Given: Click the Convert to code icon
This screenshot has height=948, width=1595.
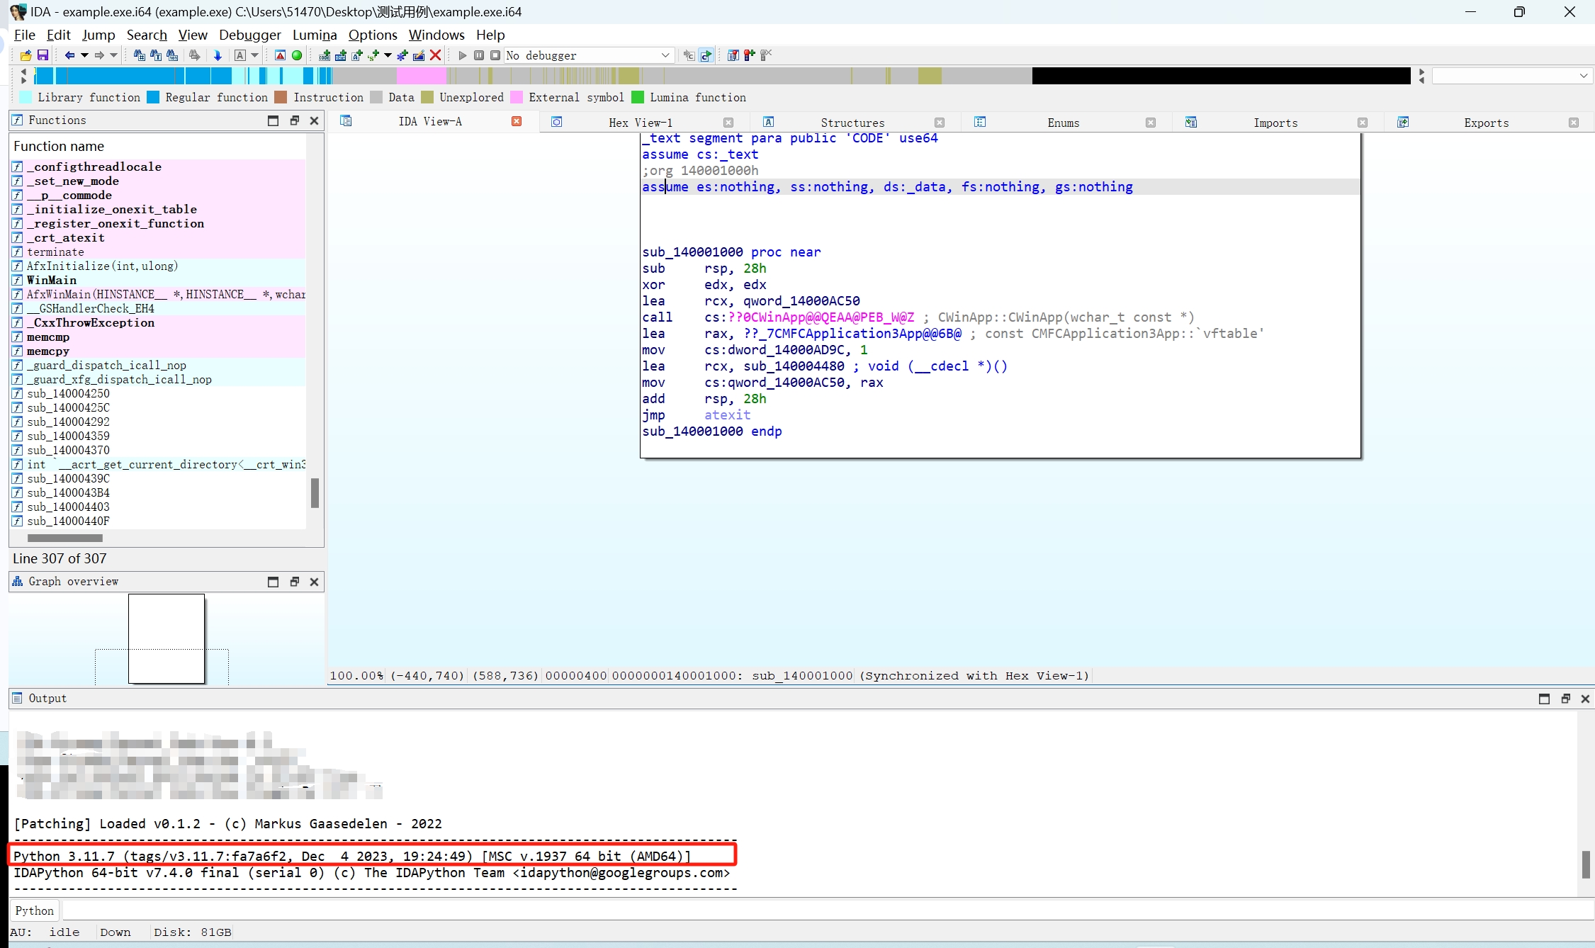Looking at the screenshot, I should 325,55.
